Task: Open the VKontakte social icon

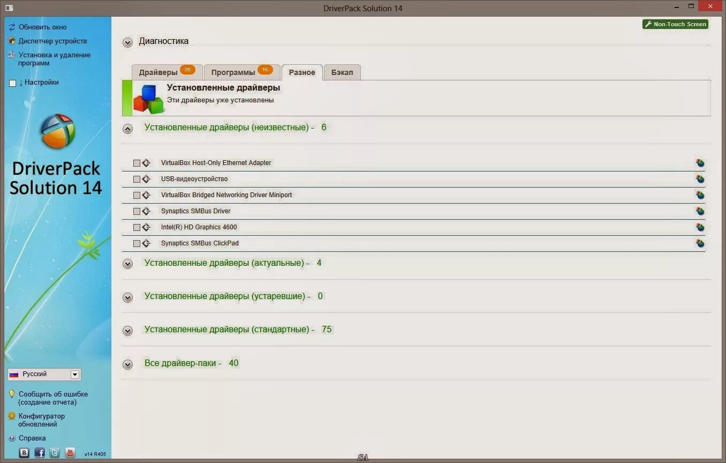Action: 24,452
